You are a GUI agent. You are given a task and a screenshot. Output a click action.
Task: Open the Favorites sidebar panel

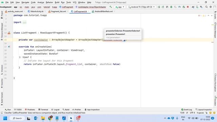(2, 83)
